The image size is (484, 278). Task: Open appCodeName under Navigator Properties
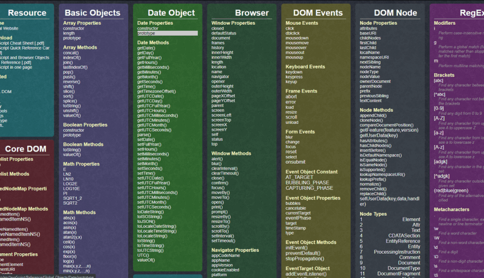226,256
